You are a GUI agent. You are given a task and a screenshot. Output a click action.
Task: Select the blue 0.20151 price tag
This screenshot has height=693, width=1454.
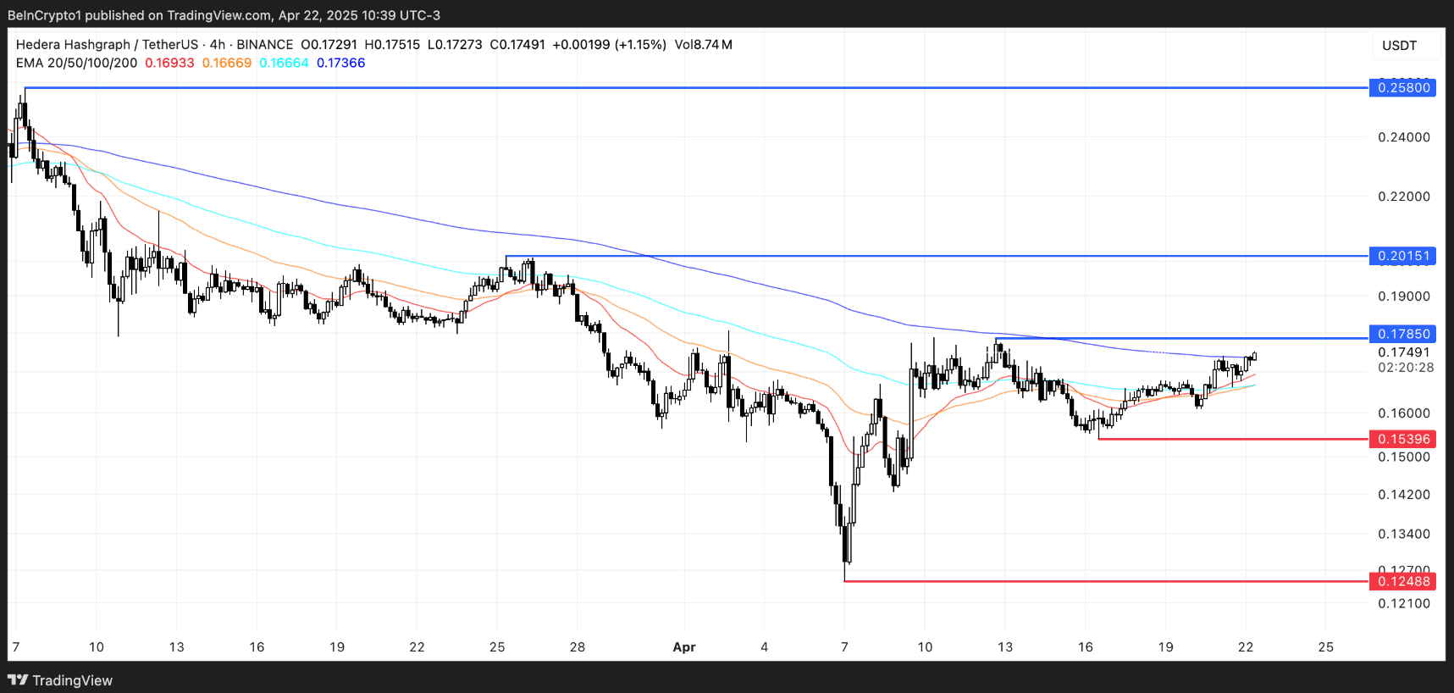pos(1402,256)
